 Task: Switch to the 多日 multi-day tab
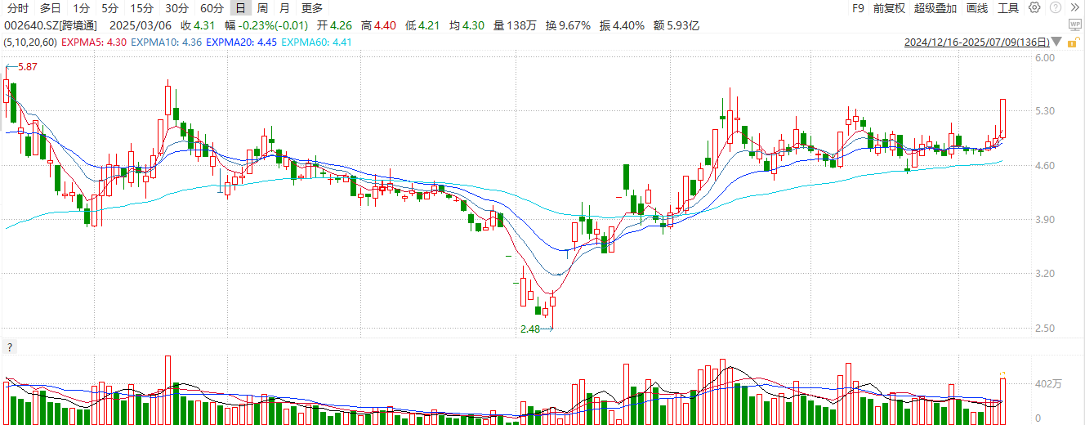coord(51,8)
